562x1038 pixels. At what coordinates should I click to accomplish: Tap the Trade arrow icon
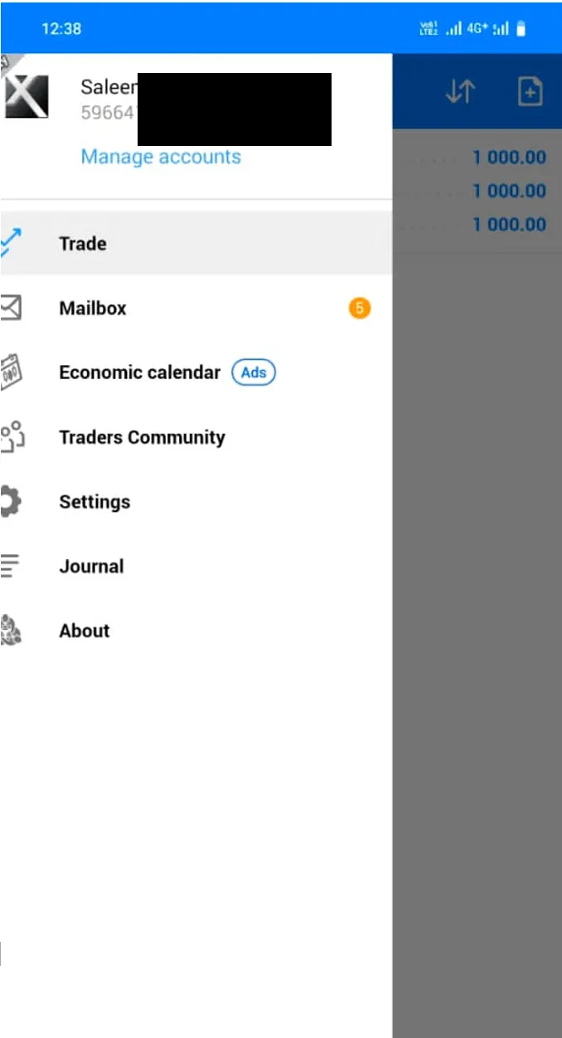pyautogui.click(x=11, y=242)
